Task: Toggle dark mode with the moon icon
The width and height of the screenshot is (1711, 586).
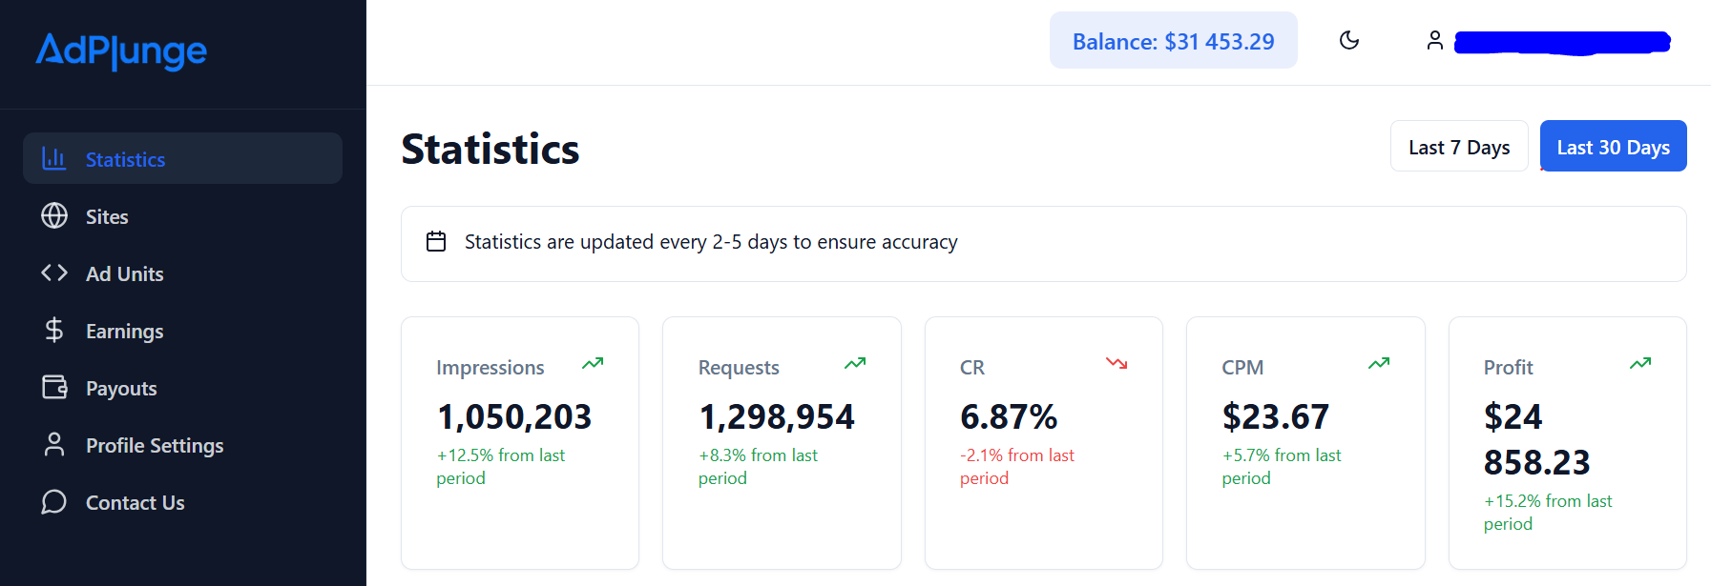Action: (1349, 40)
